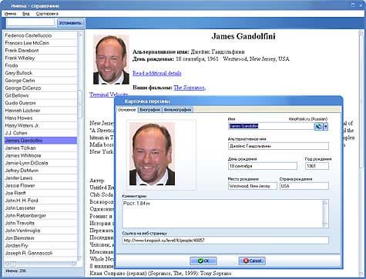The image size is (366, 279).
Task: Switch to the Биография tab
Action: pos(150,110)
